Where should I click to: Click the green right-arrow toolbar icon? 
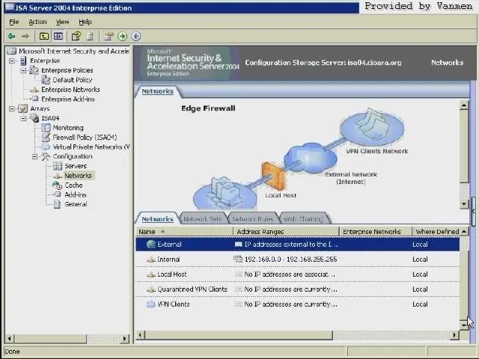tap(123, 37)
